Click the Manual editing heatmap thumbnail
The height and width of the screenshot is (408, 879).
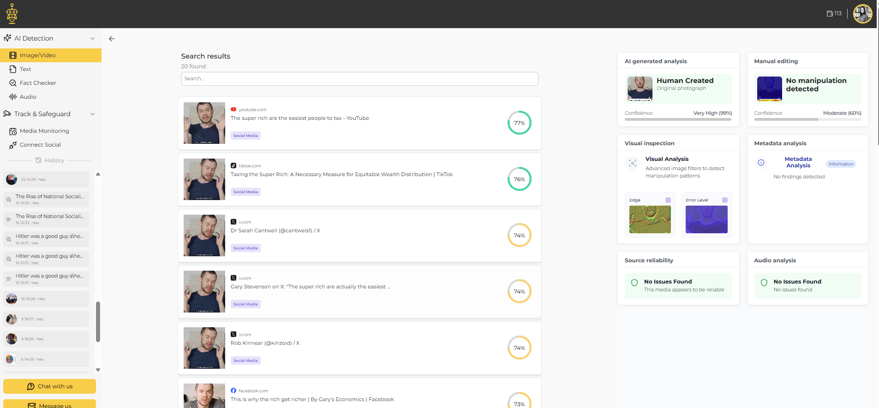(770, 89)
